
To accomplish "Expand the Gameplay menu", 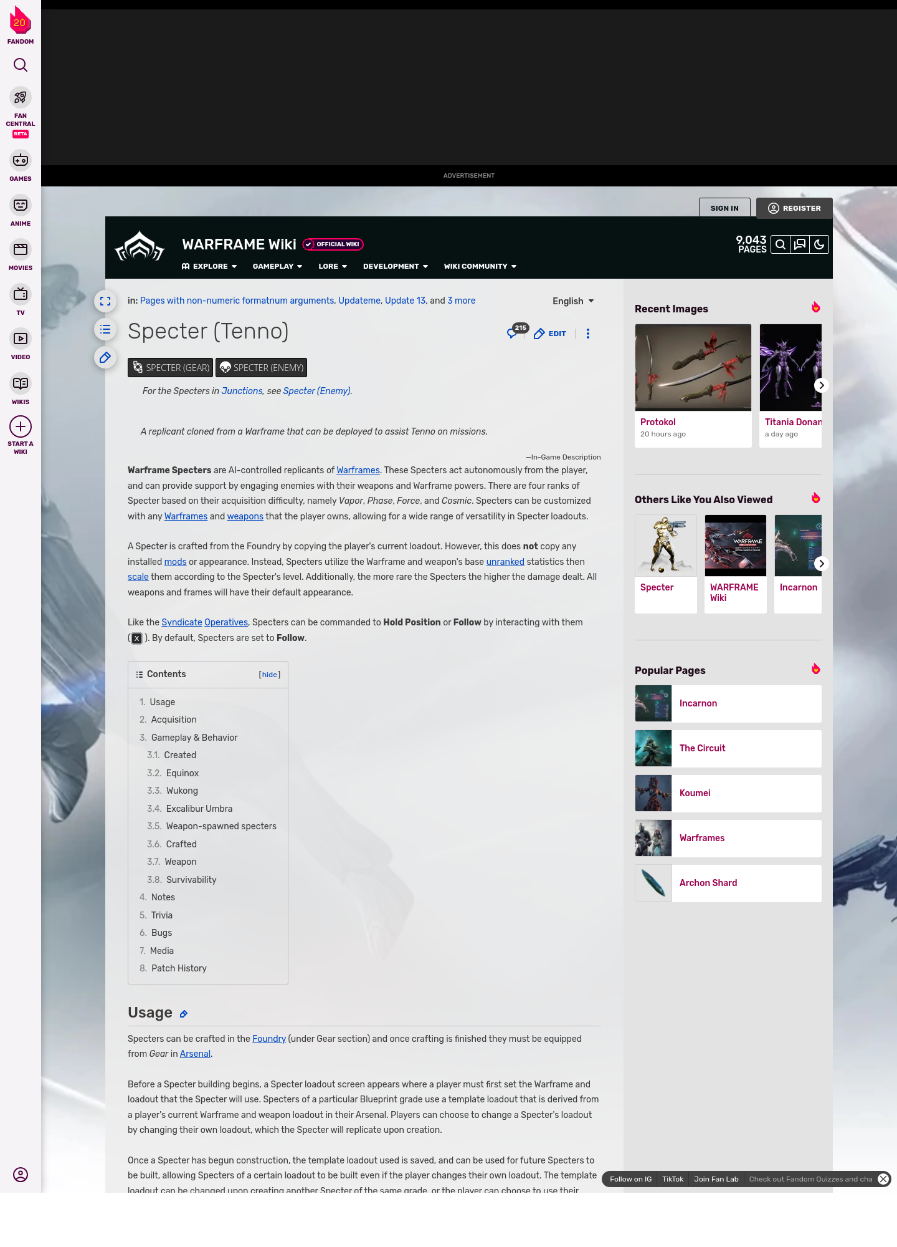I will point(278,266).
